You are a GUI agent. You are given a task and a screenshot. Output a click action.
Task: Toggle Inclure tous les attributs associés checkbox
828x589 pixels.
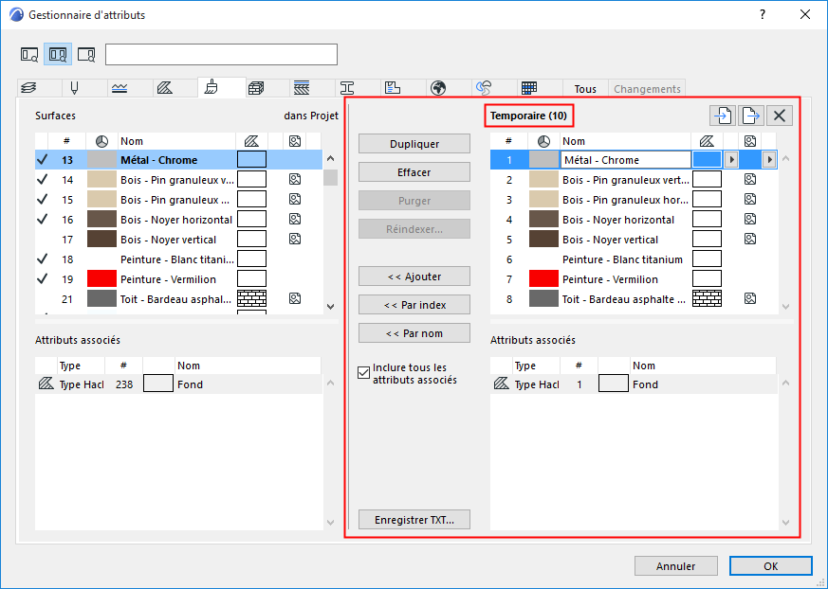364,373
